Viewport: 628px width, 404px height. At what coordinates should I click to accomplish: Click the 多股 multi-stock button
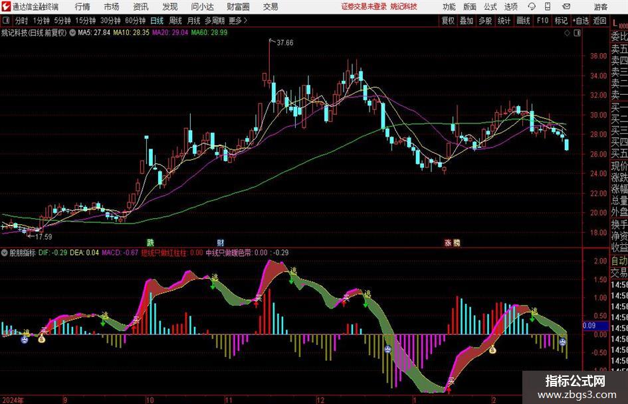tap(485, 21)
